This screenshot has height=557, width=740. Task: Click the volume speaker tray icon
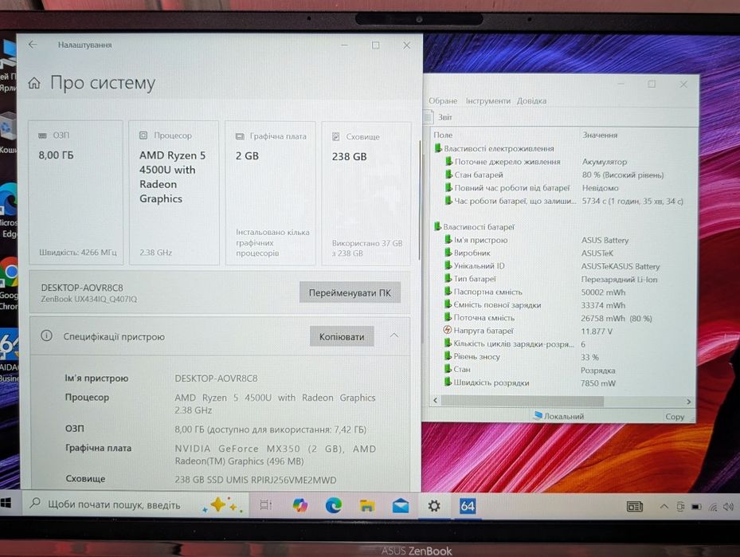(728, 507)
